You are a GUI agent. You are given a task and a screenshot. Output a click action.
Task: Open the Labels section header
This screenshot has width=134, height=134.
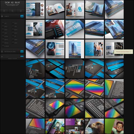(7, 16)
